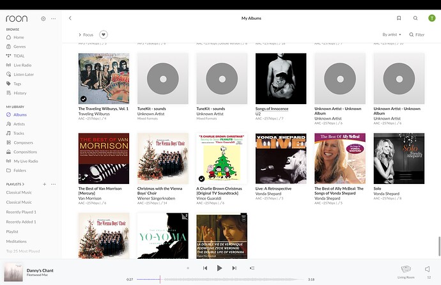Image resolution: width=441 pixels, height=285 pixels.
Task: Toggle the heart favorites filter
Action: 104,35
